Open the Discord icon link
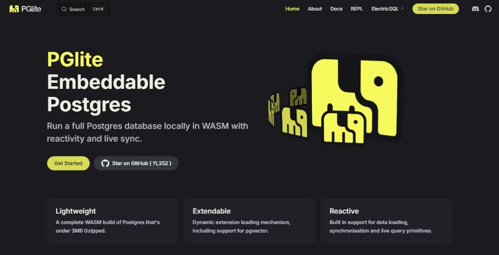Viewport: 499px width, 255px height. [x=475, y=9]
